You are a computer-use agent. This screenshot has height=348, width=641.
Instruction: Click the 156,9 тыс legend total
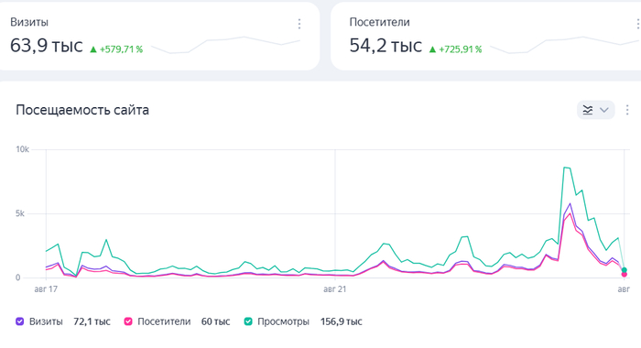pyautogui.click(x=342, y=321)
